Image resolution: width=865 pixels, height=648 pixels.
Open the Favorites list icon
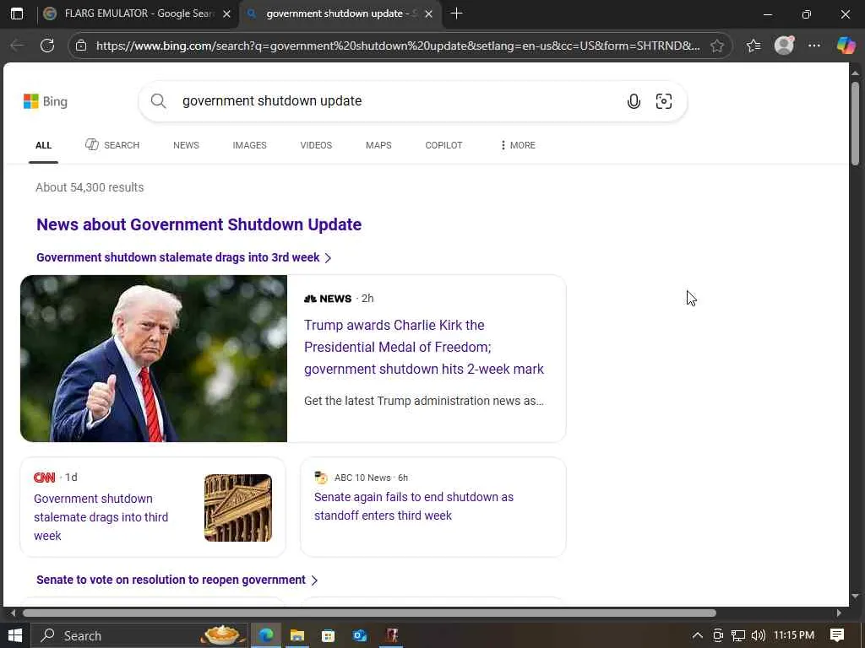(x=753, y=46)
